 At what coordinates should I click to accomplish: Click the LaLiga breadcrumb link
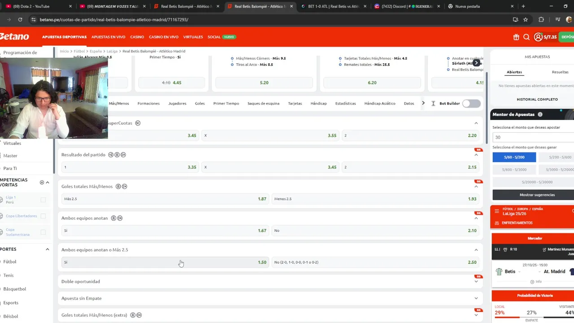(112, 51)
